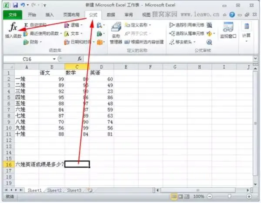This screenshot has width=261, height=203.
Task: Switch to Sheet2 tab
Action: (54, 190)
